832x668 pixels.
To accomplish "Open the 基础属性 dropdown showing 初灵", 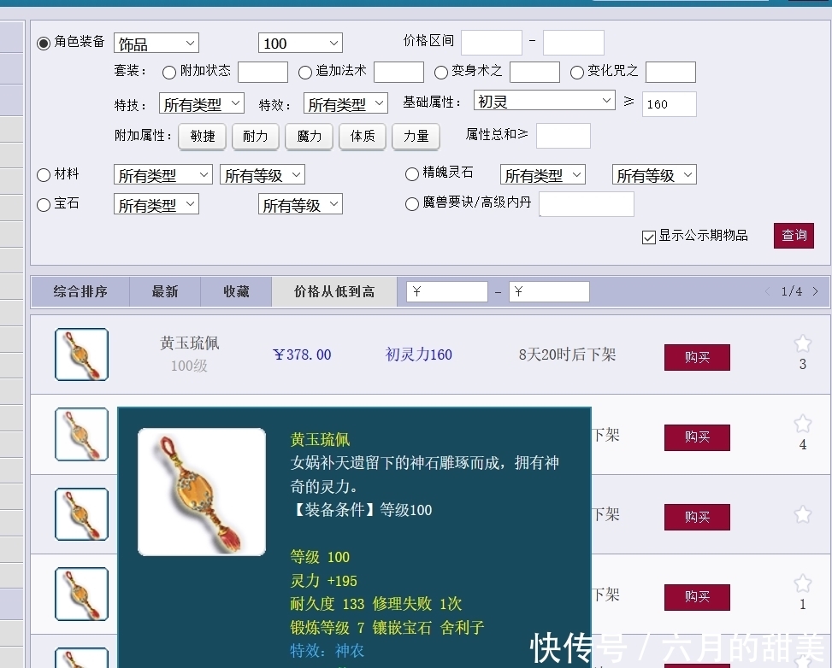I will (544, 100).
